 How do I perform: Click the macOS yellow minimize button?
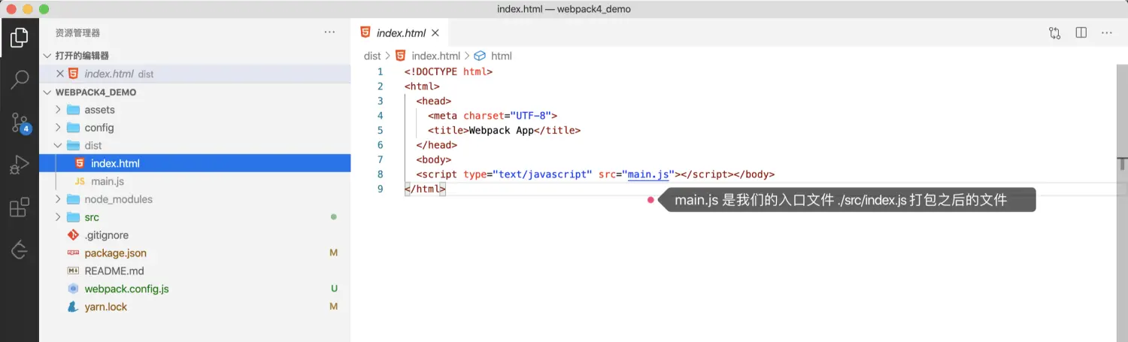pos(29,9)
